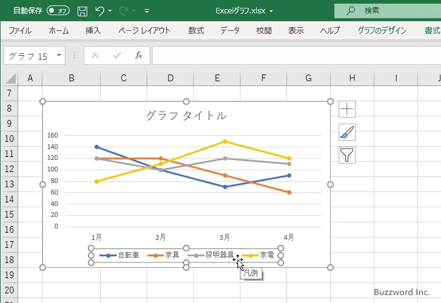Image resolution: width=441 pixels, height=303 pixels.
Task: Toggle the AutoSave switch
Action: tap(58, 11)
